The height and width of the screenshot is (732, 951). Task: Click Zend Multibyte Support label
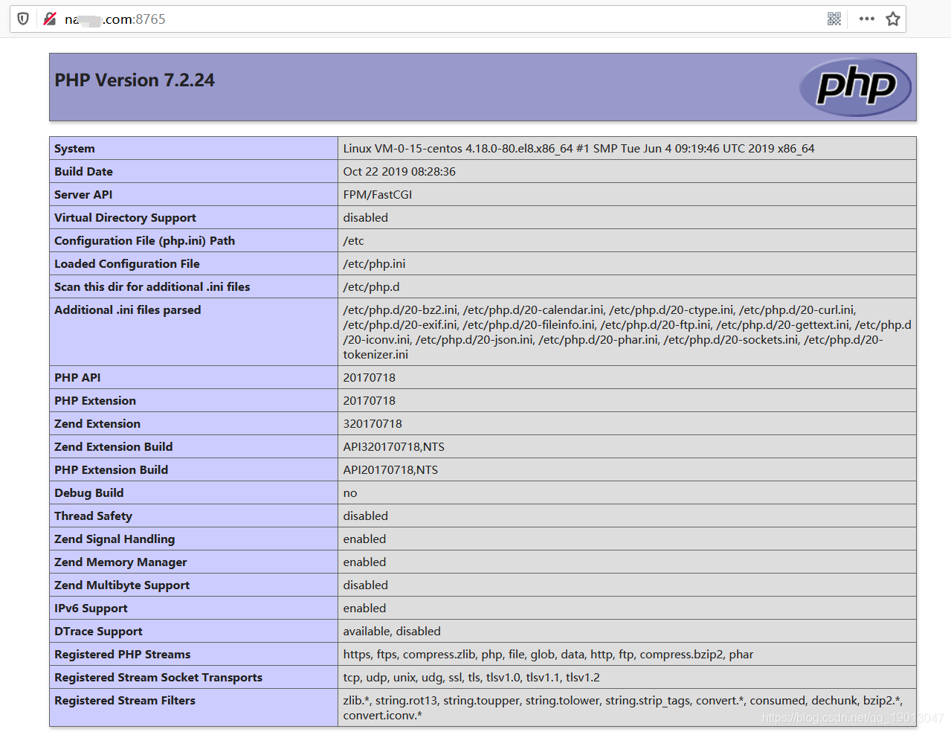point(122,585)
